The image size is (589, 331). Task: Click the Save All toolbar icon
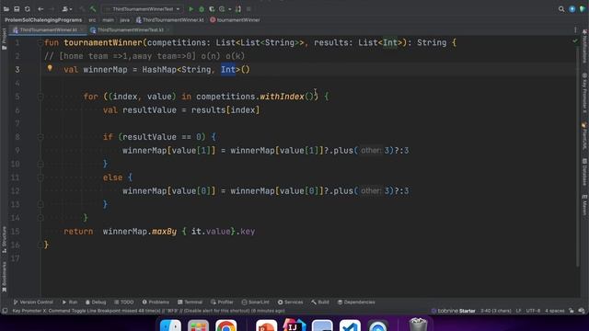(x=17, y=9)
